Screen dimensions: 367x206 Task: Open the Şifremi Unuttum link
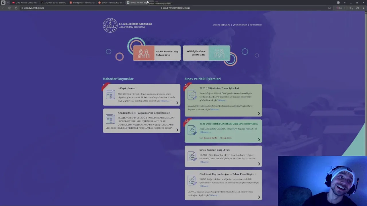[x=240, y=25]
